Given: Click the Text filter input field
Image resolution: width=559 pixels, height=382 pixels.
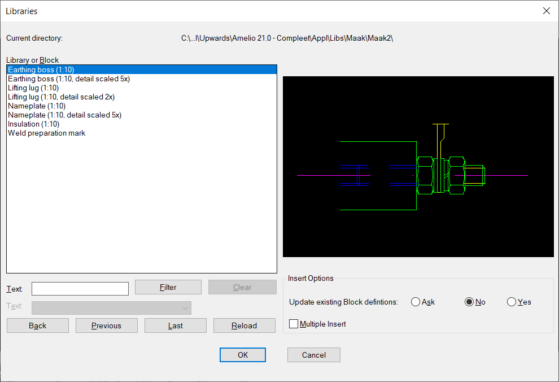Looking at the screenshot, I should pos(80,289).
